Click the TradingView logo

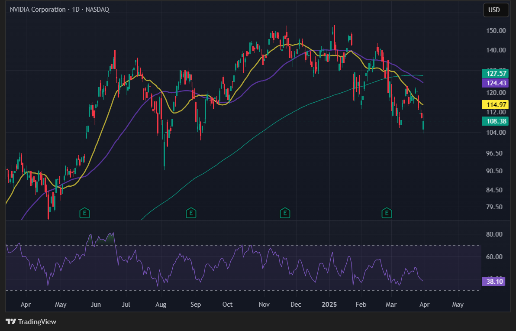31,322
